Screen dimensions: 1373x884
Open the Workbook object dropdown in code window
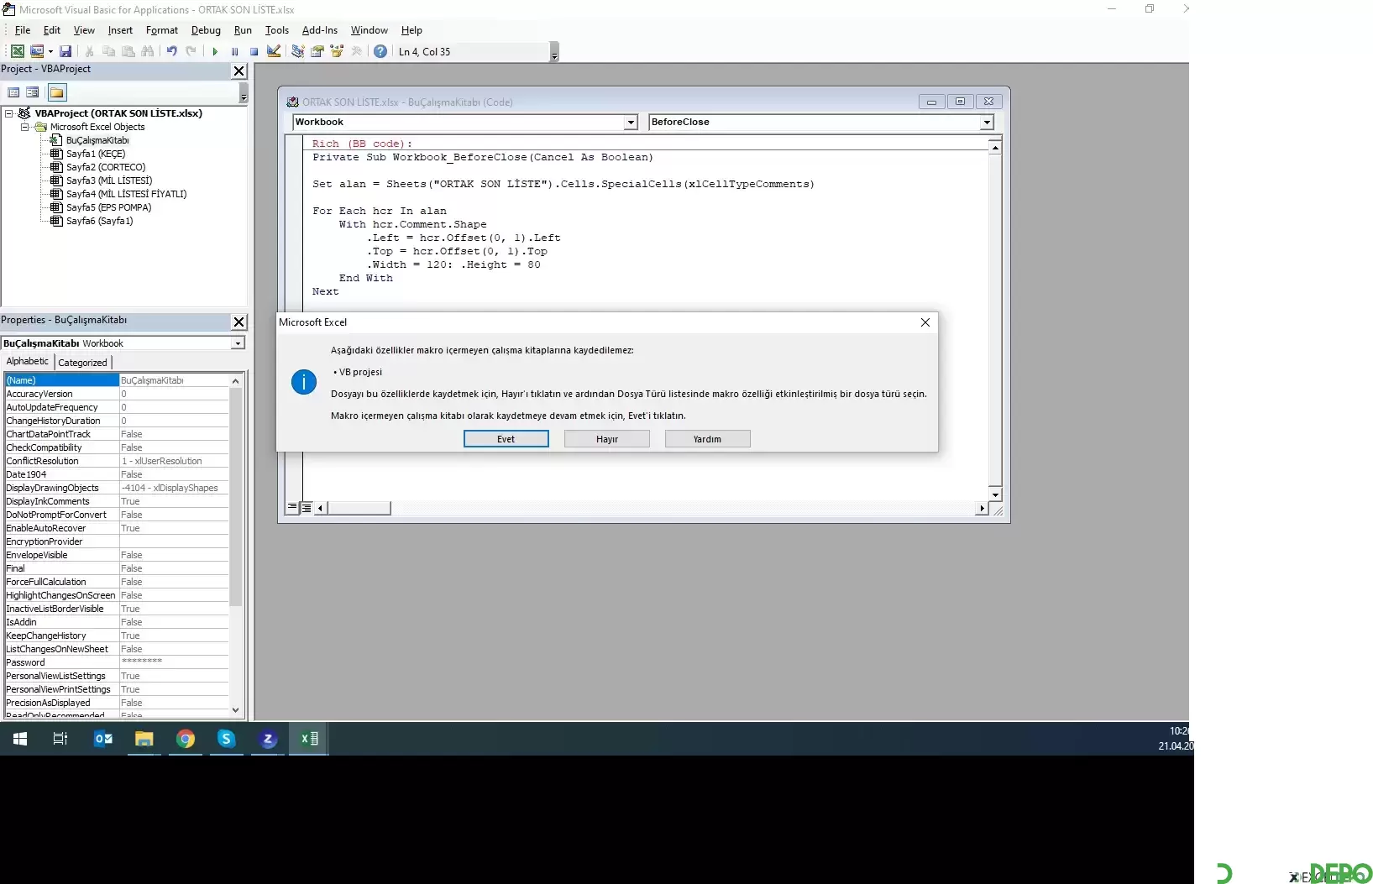pos(631,123)
